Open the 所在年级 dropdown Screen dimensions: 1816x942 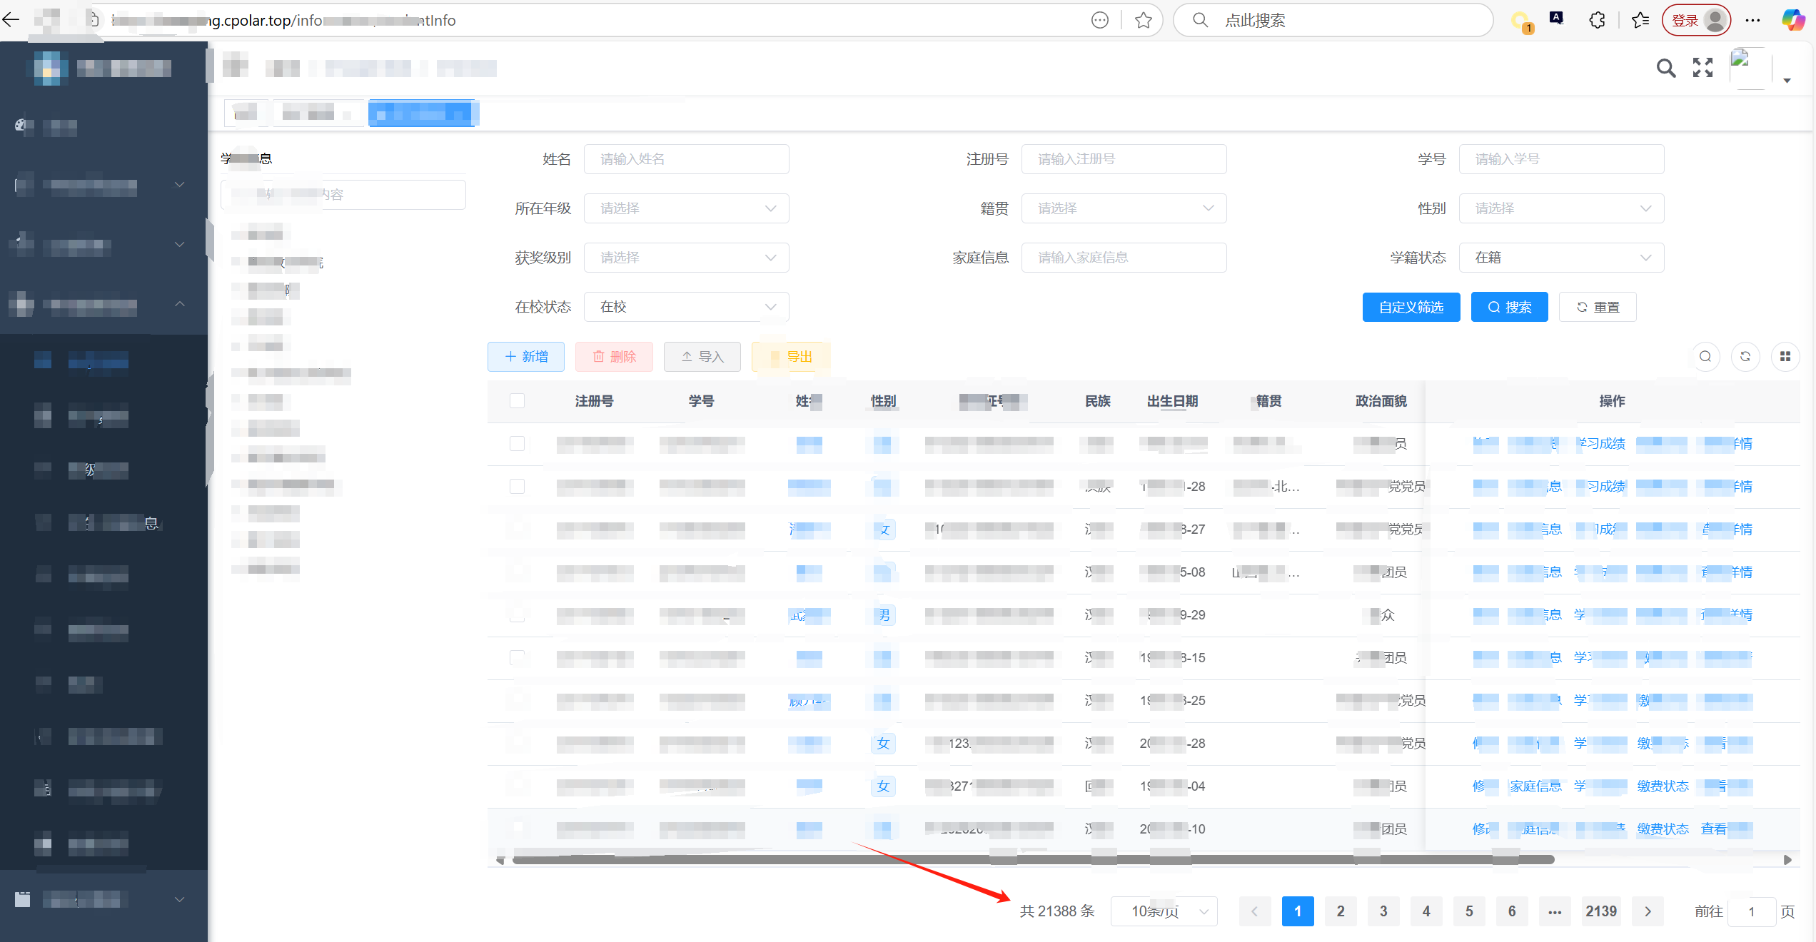686,208
